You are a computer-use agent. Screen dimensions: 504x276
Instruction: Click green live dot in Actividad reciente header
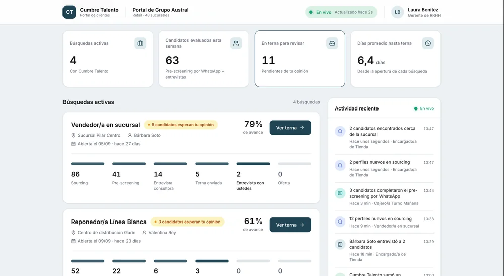tap(416, 108)
